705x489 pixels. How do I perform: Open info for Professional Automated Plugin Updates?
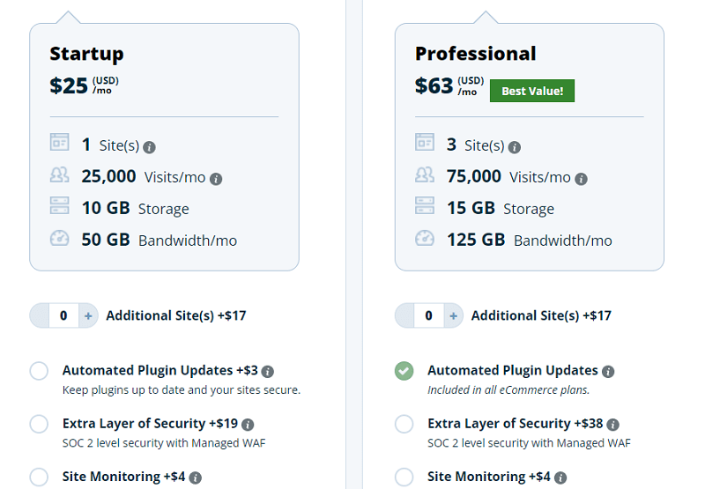tap(608, 371)
